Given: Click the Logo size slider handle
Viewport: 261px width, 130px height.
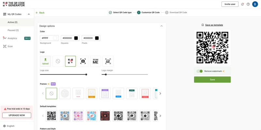Looking at the screenshot, I should point(86,74).
